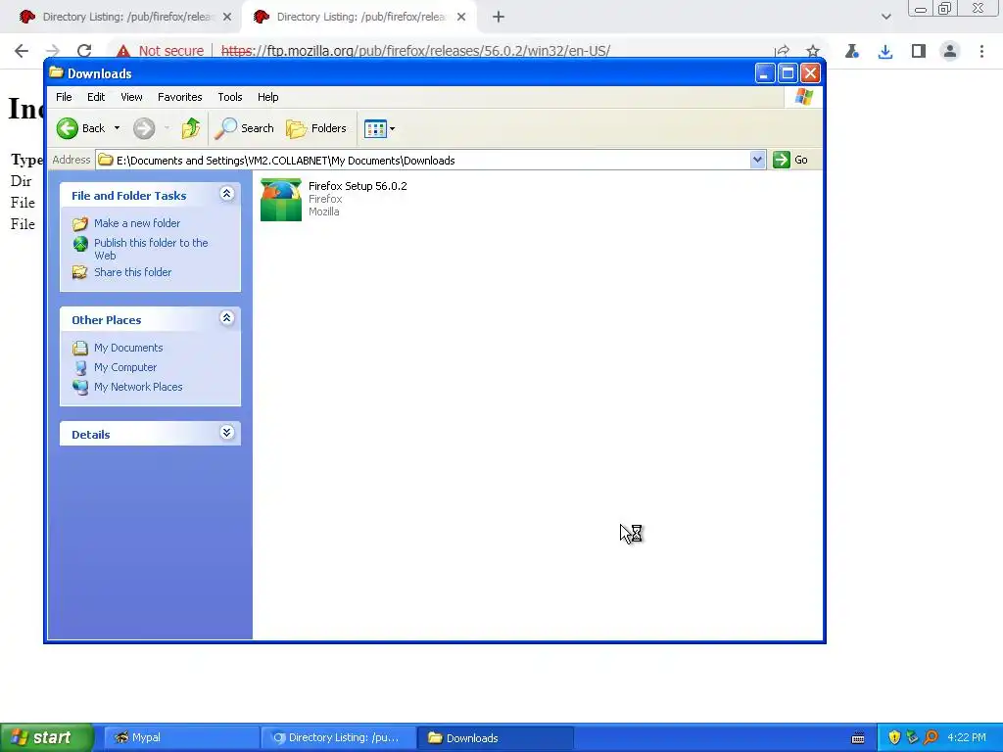Click Make a new folder link

click(137, 223)
